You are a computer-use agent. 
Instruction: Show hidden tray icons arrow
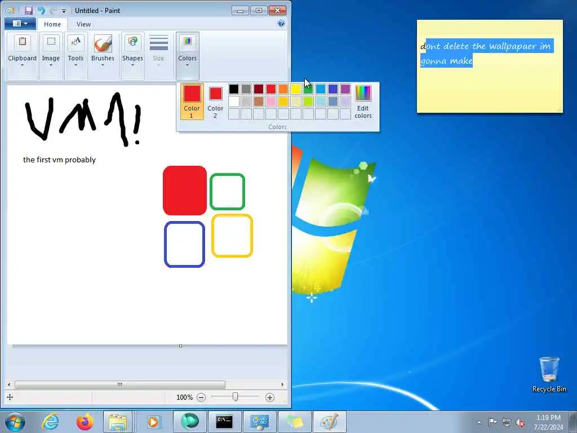tap(479, 422)
